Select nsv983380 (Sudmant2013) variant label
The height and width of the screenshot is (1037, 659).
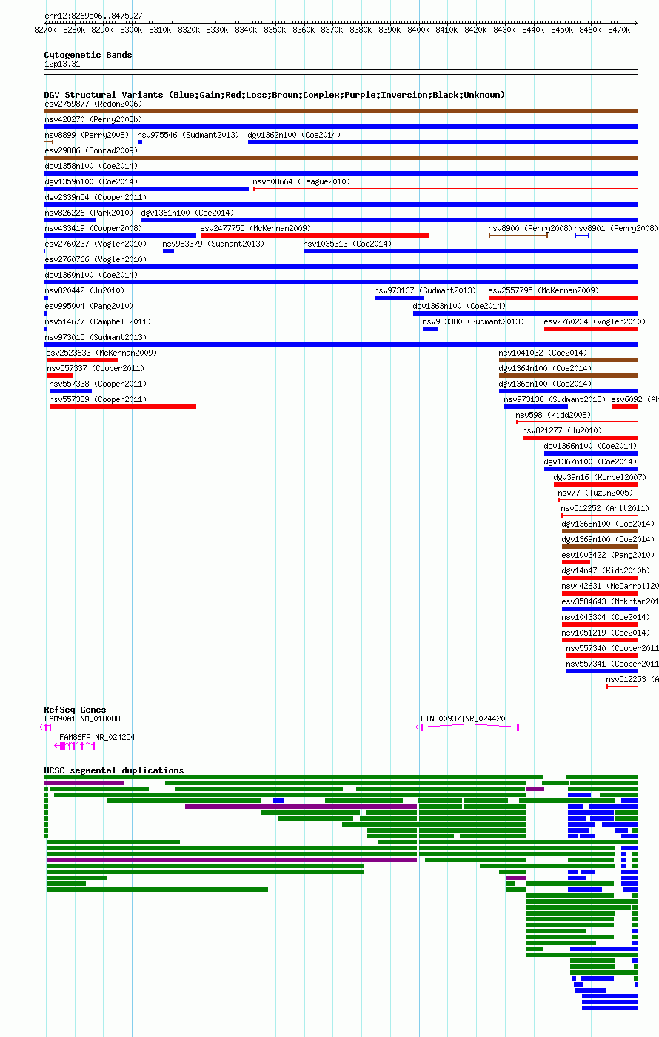[x=474, y=322]
